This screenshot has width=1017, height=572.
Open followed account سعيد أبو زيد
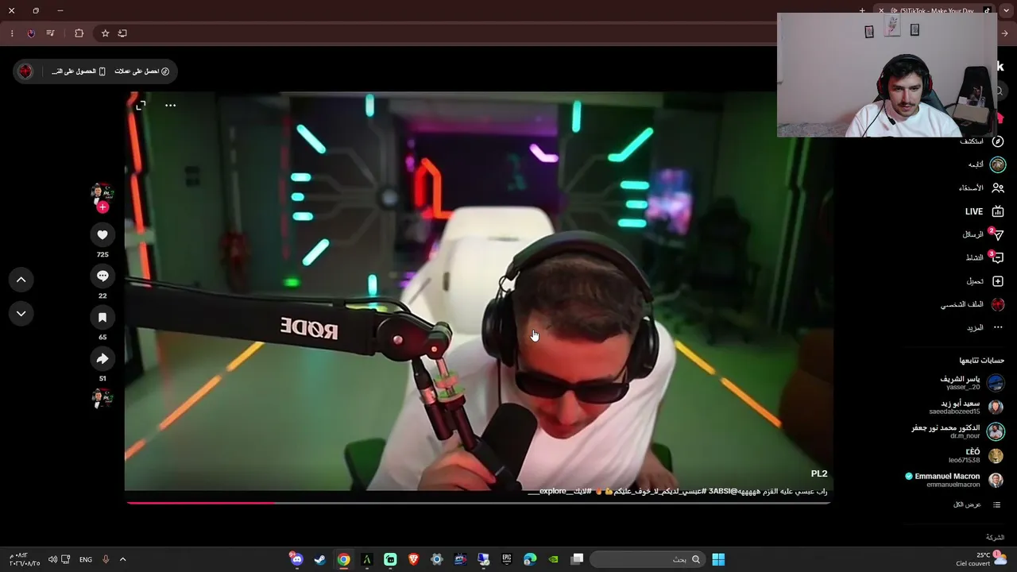967,407
